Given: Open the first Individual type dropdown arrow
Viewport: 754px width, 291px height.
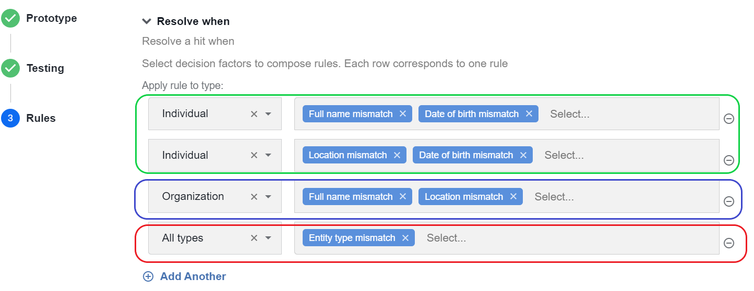Looking at the screenshot, I should pos(268,113).
